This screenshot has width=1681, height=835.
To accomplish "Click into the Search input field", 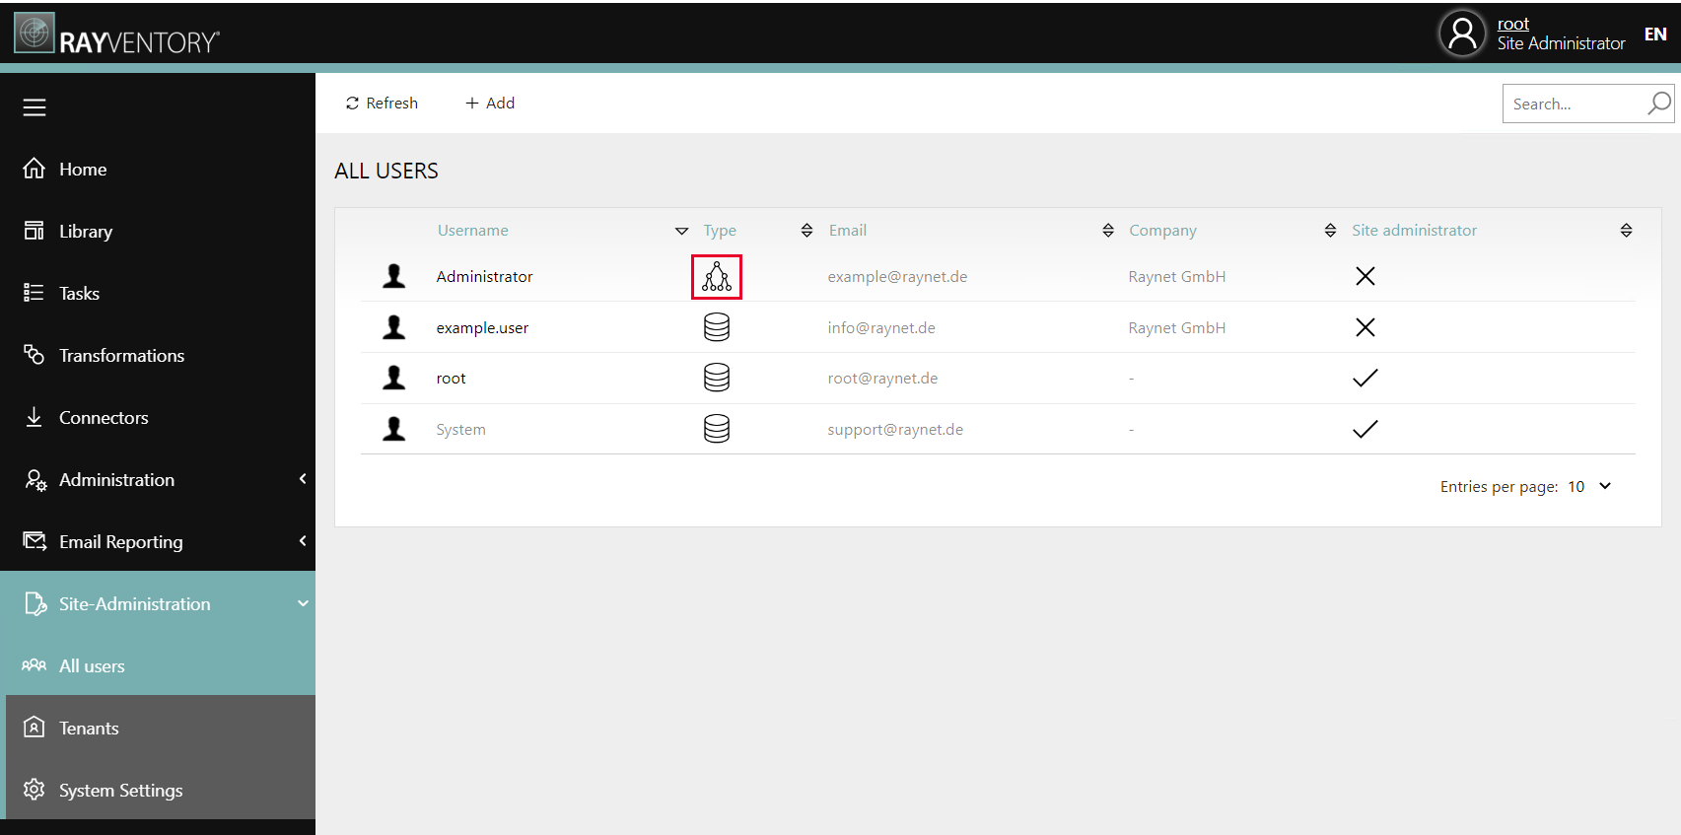I will coord(1573,104).
